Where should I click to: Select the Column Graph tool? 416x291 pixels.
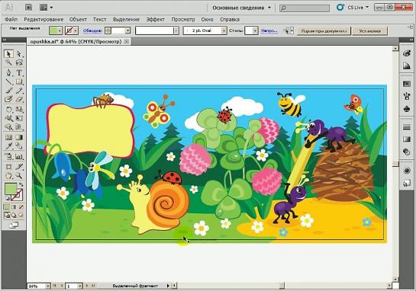click(x=19, y=156)
